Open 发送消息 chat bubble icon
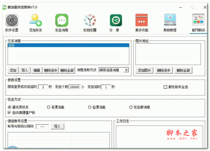This screenshot has width=210, height=151. (x=62, y=20)
